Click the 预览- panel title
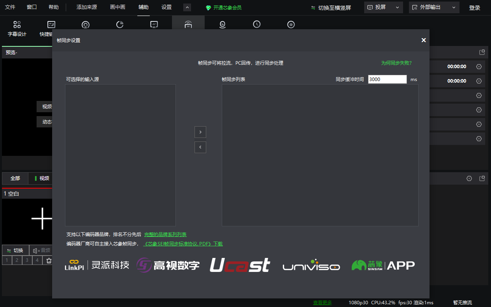 click(11, 52)
